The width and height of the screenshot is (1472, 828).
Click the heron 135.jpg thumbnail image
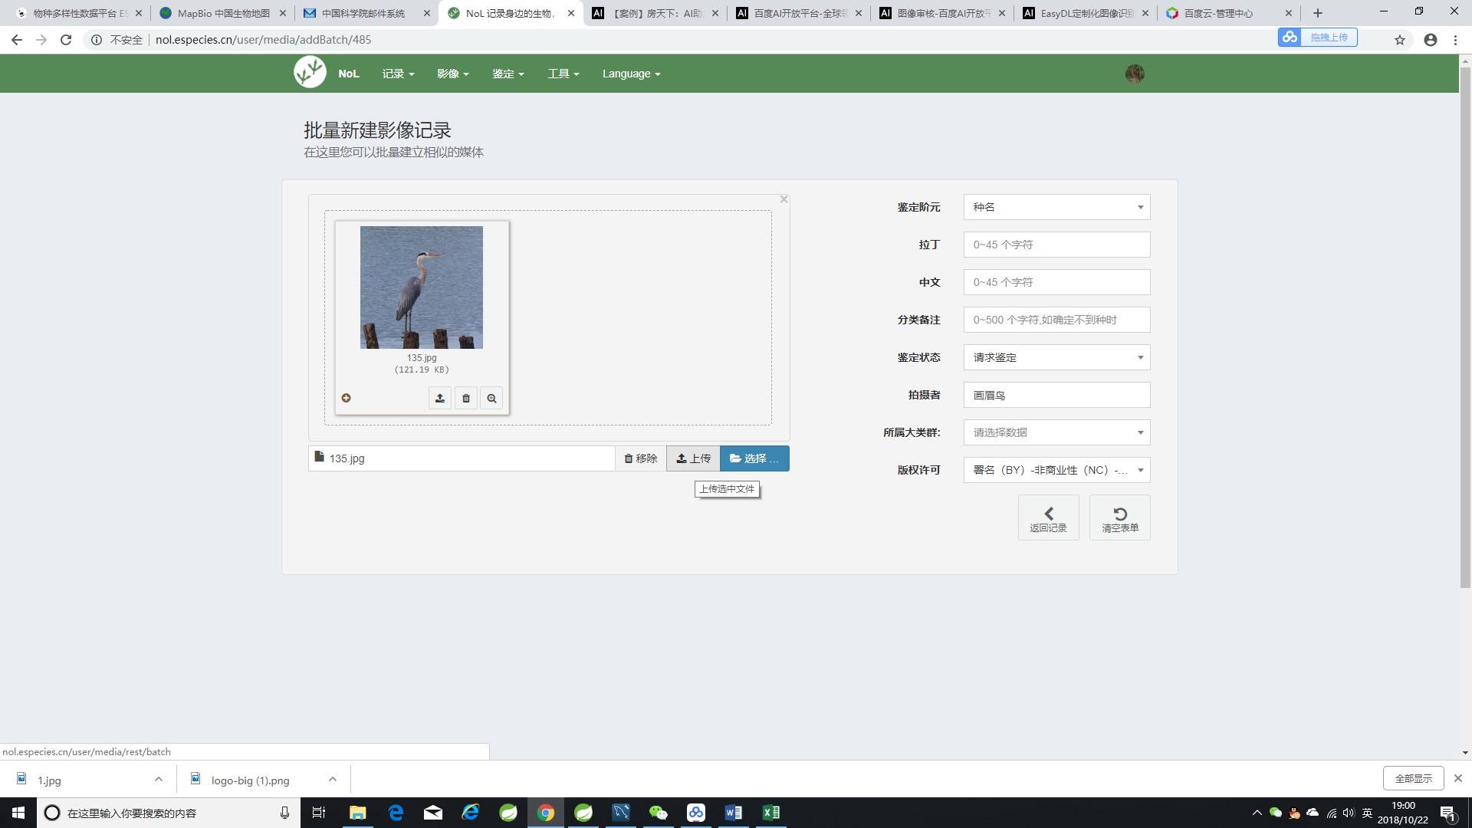422,287
